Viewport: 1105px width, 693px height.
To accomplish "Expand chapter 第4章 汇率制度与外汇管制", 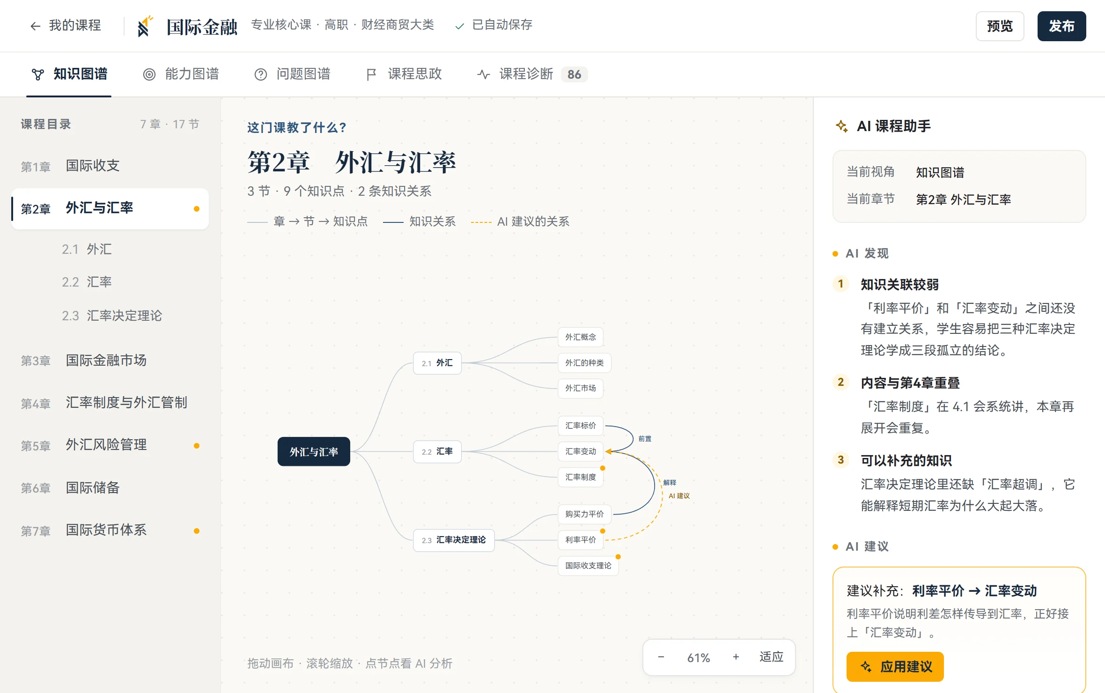I will tap(110, 403).
